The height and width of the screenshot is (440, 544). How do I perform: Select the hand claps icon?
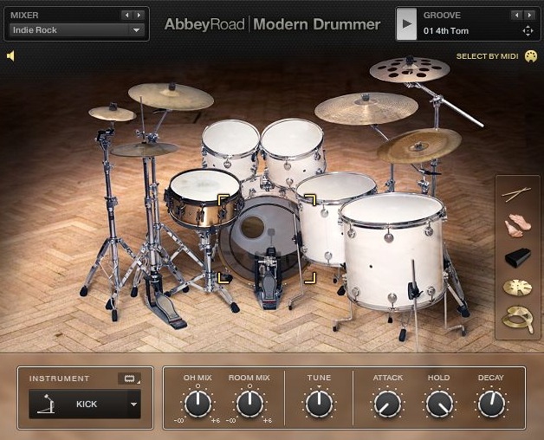[518, 225]
